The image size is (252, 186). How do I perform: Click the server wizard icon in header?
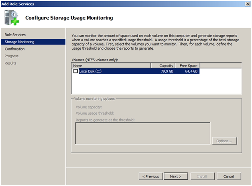(x=12, y=18)
